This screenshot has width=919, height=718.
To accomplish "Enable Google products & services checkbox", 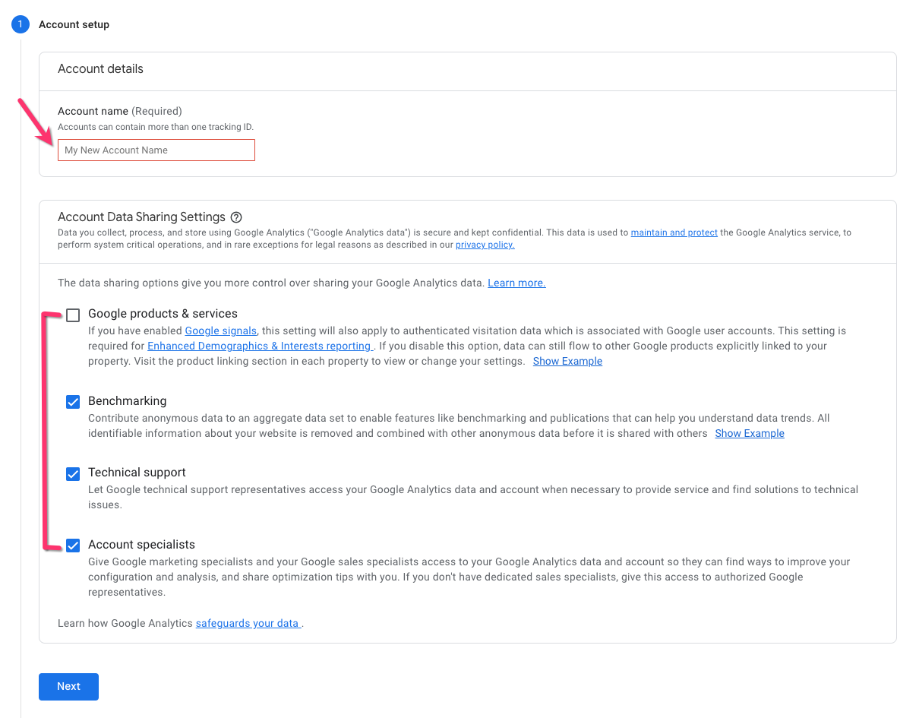I will tap(73, 315).
